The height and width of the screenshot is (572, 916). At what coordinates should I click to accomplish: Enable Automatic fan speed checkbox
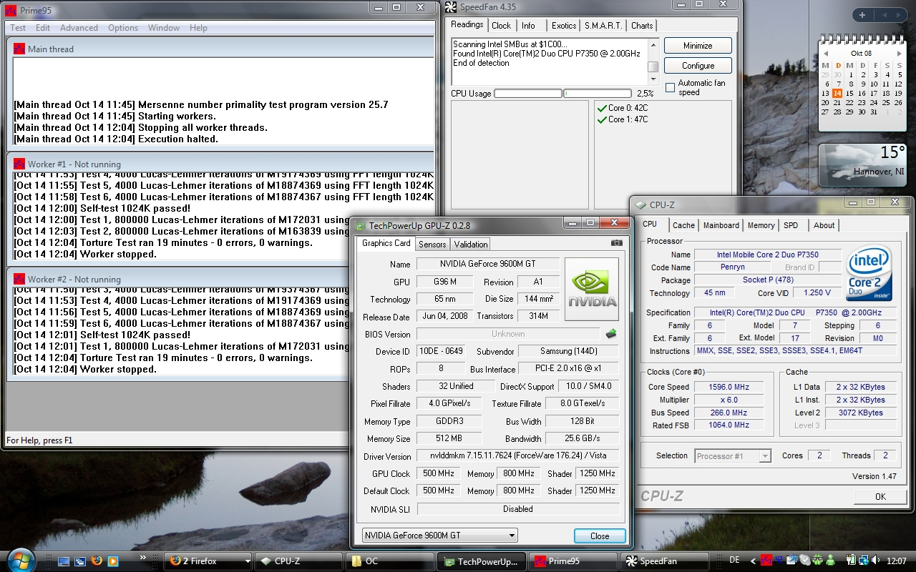(x=670, y=88)
